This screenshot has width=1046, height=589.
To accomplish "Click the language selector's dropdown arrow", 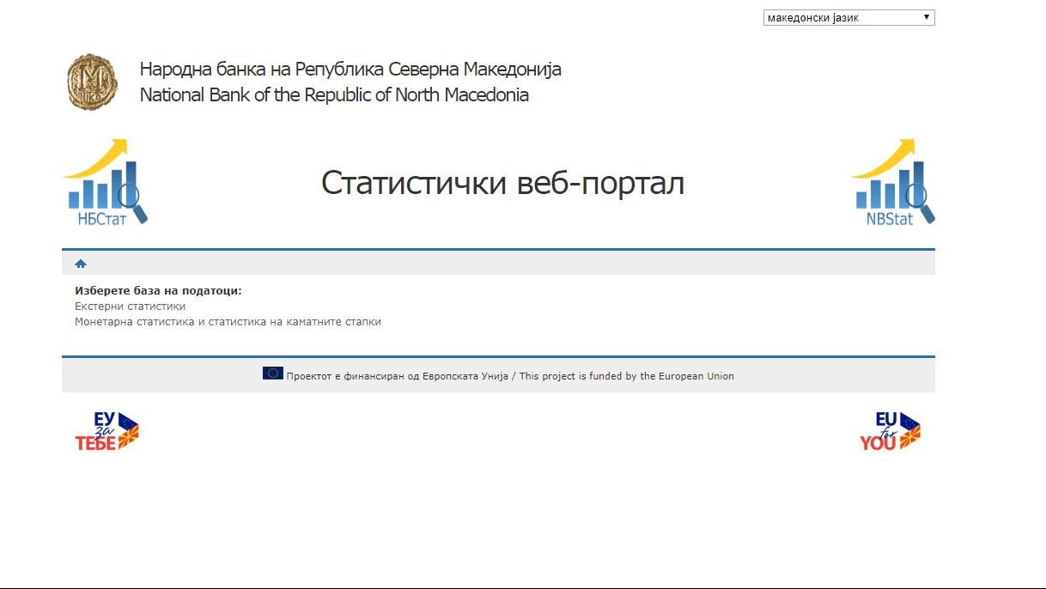I will pyautogui.click(x=926, y=17).
